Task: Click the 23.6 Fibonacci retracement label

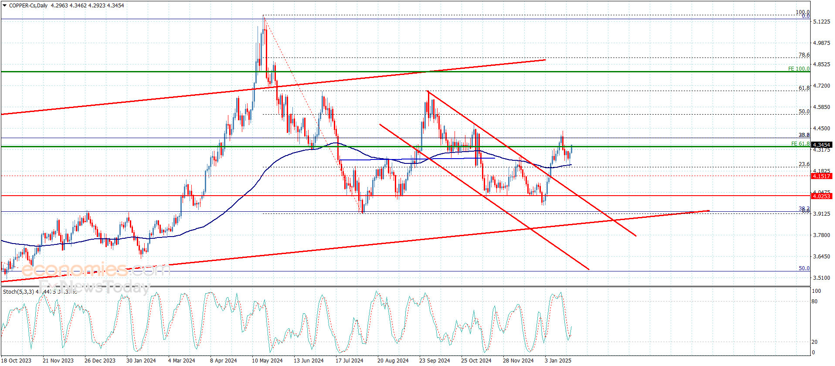Action: 804,164
